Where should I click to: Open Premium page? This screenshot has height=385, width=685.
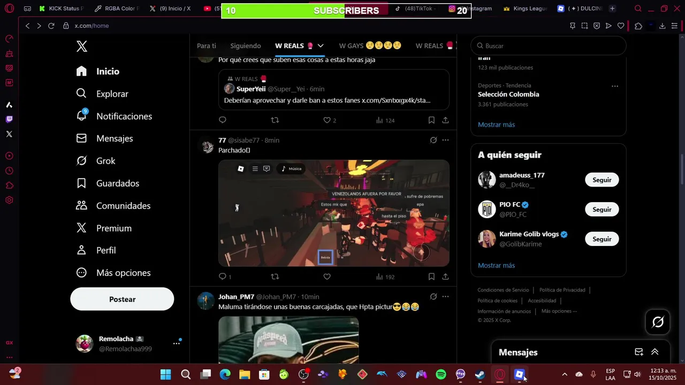coord(104,228)
